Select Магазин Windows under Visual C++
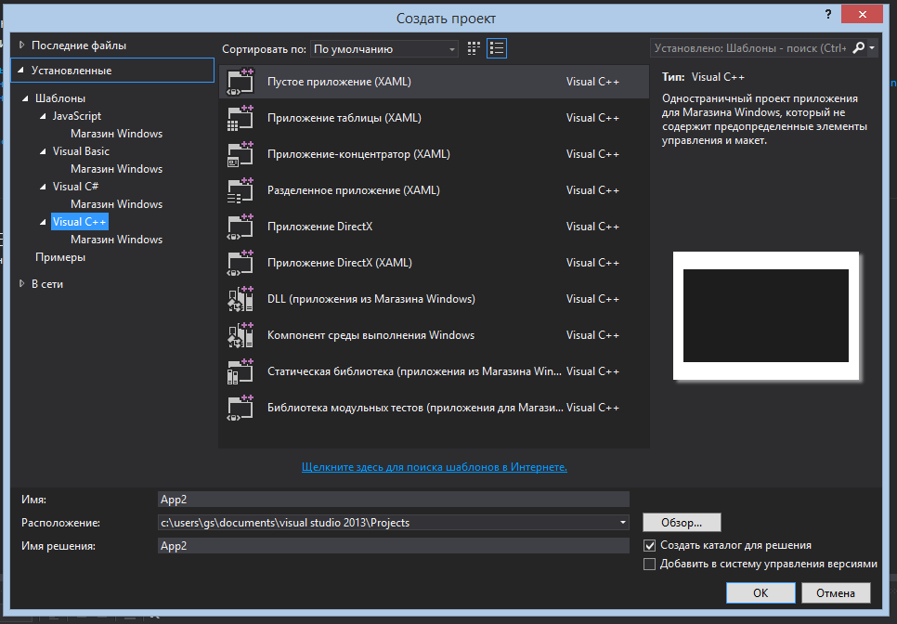The image size is (897, 624). [x=117, y=240]
